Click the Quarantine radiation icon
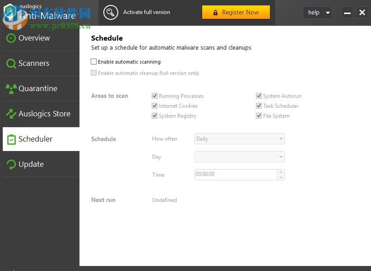 click(x=11, y=88)
